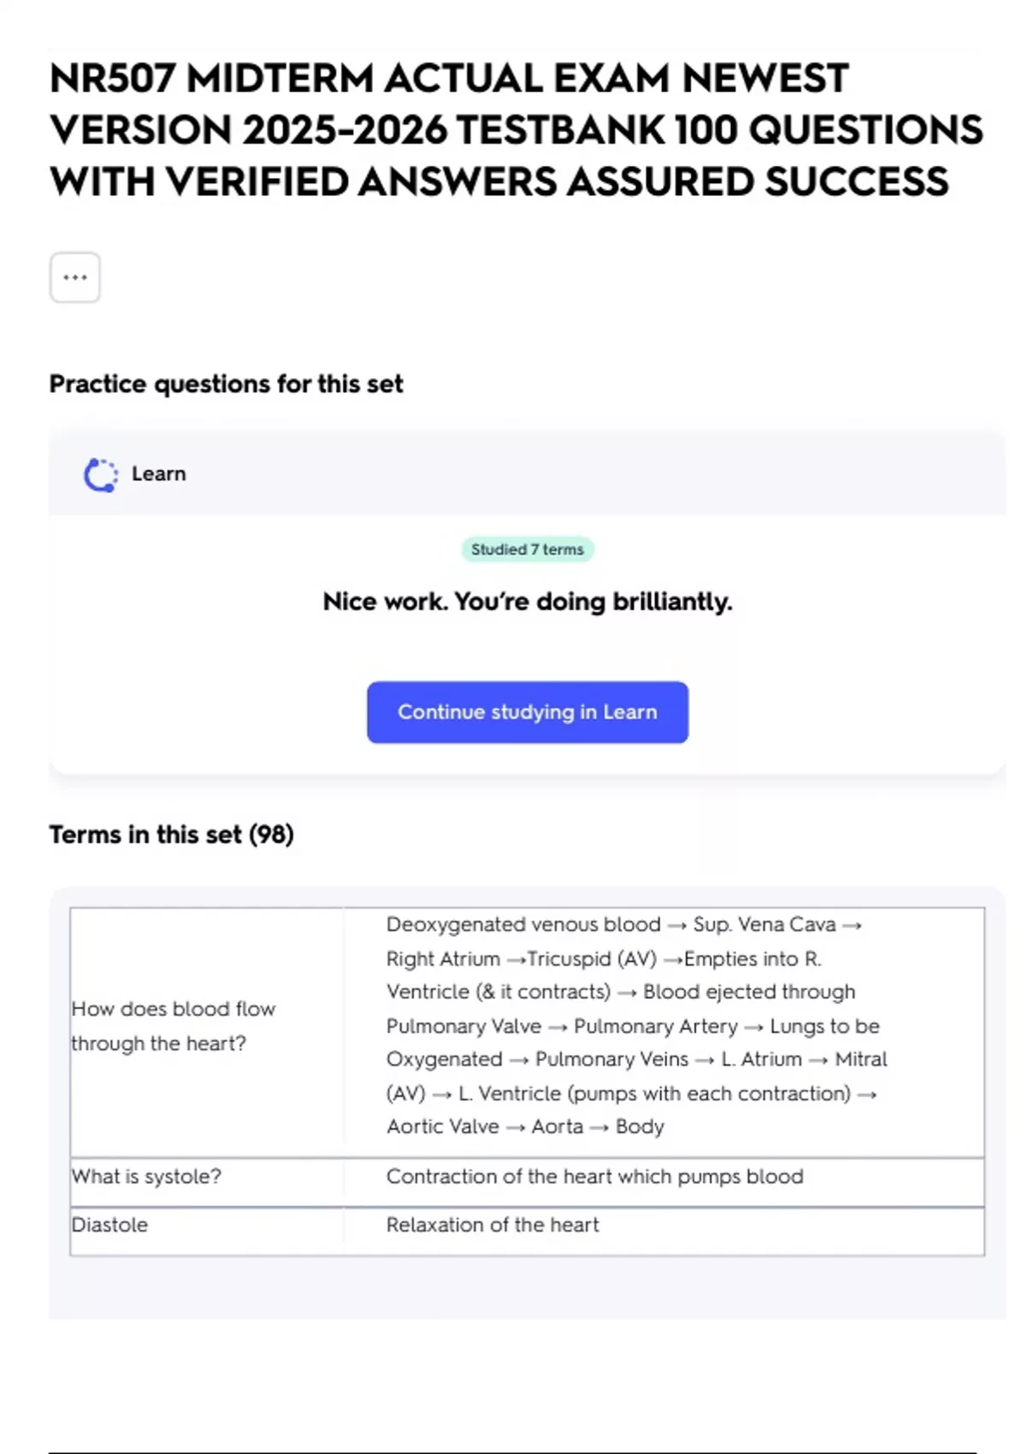The image size is (1026, 1454).
Task: Click the Pulmonary Valve to Pulmonary Artery line
Action: point(633,1025)
